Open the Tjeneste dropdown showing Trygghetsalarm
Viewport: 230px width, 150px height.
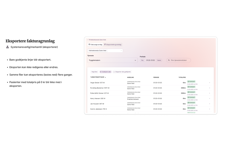click(x=112, y=60)
